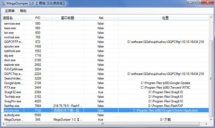Click the C:\Program Files (x86)\Google\Update path
The image size is (215, 128).
pyautogui.click(x=165, y=83)
